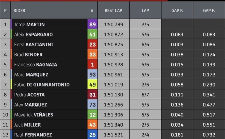
Task: Click Raul Fernandez's blue 25 badge
Action: tap(92, 134)
